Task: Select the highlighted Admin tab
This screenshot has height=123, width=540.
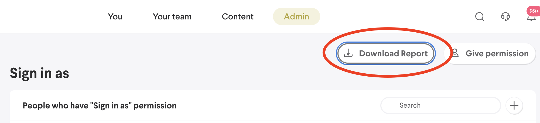Action: (296, 17)
